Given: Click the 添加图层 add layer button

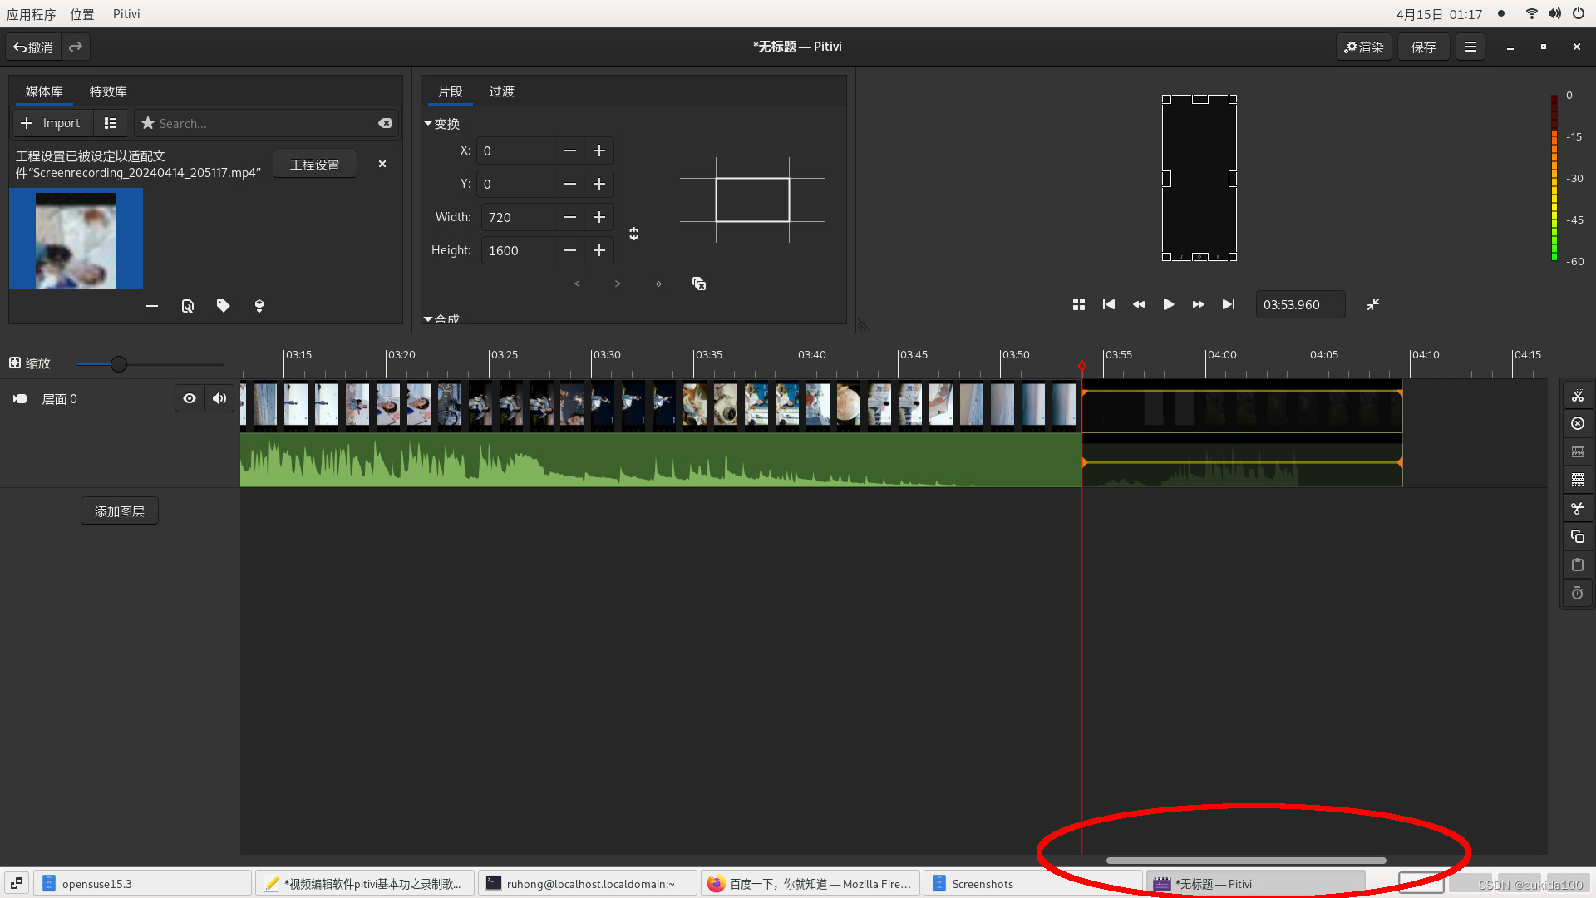Looking at the screenshot, I should coord(120,511).
